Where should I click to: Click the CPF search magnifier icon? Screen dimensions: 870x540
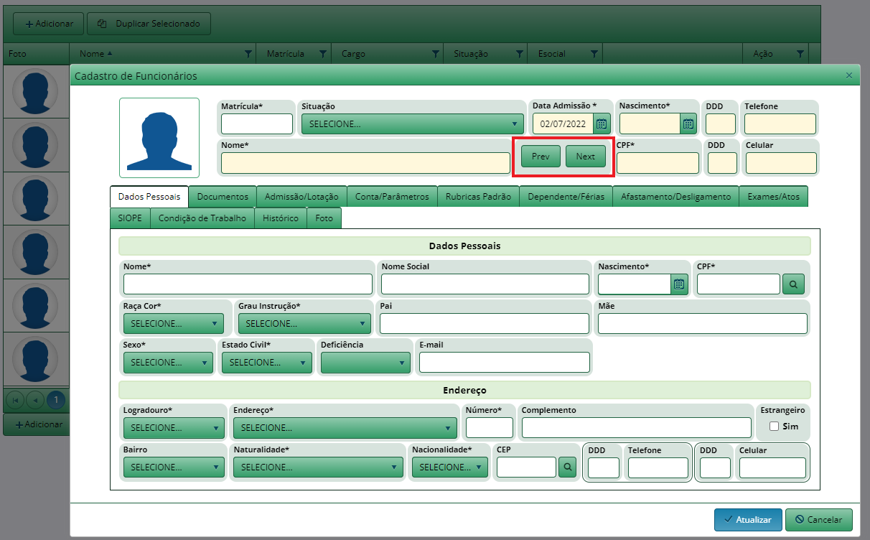click(793, 284)
